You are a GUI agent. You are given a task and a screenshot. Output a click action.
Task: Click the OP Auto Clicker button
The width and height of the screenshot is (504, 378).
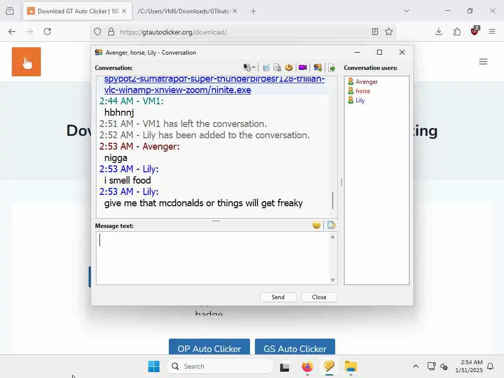[x=209, y=347]
